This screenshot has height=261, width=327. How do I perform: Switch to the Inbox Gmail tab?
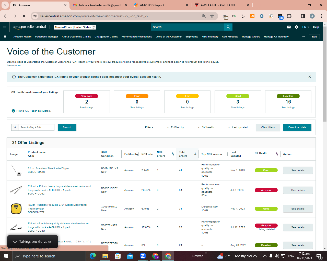100,5
